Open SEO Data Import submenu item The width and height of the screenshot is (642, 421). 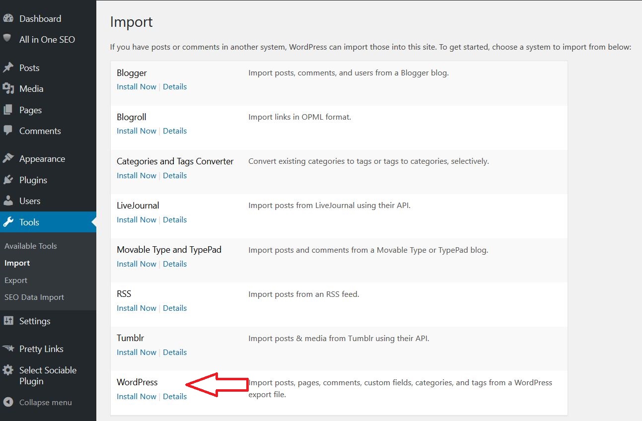pyautogui.click(x=34, y=297)
